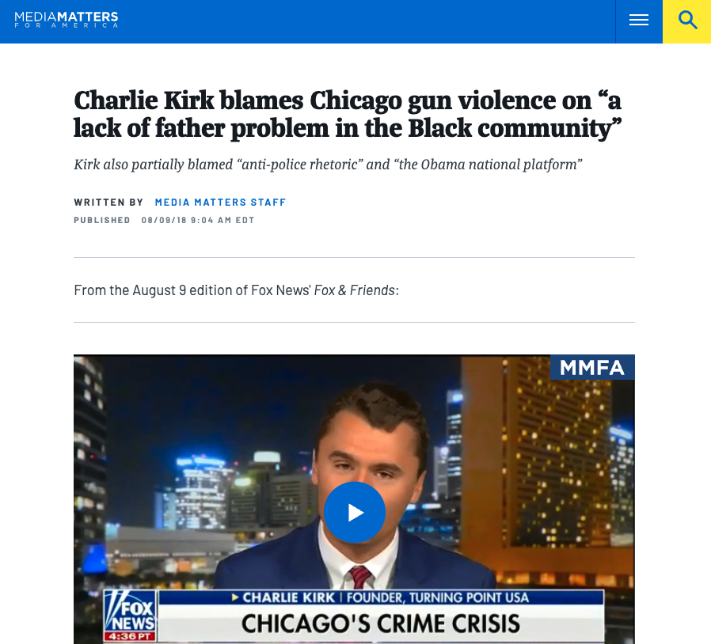Go to Media Matters for America logo

tap(67, 20)
